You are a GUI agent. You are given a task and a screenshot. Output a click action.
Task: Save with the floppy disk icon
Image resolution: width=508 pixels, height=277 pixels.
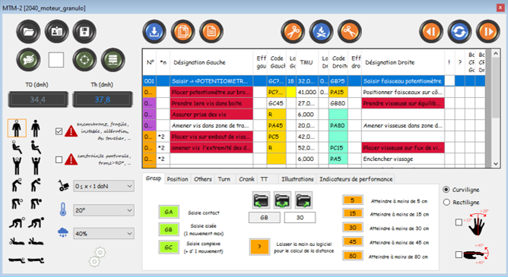[84, 32]
